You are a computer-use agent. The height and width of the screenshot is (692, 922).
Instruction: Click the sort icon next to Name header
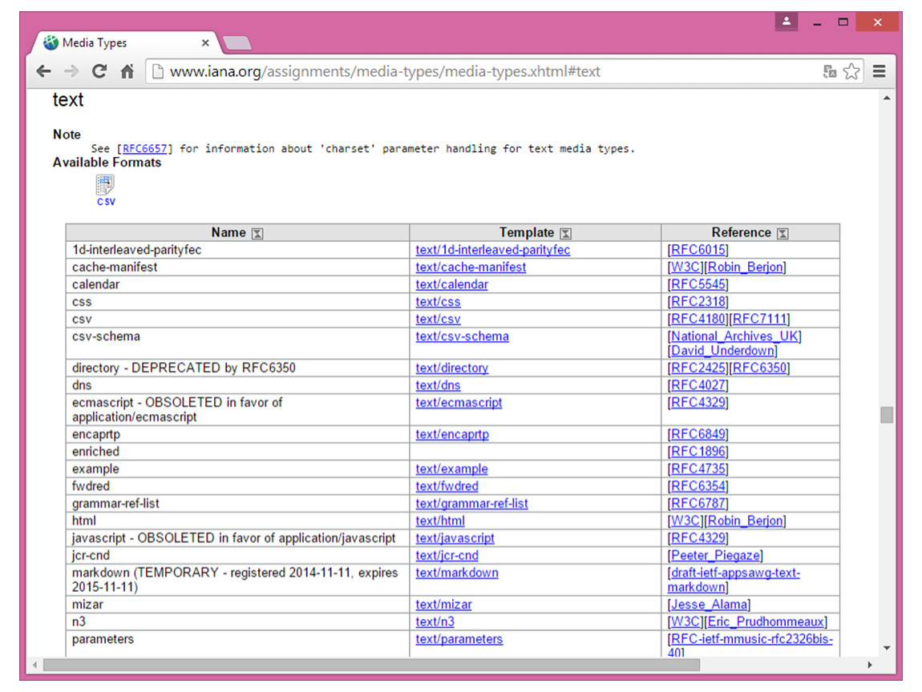click(257, 233)
